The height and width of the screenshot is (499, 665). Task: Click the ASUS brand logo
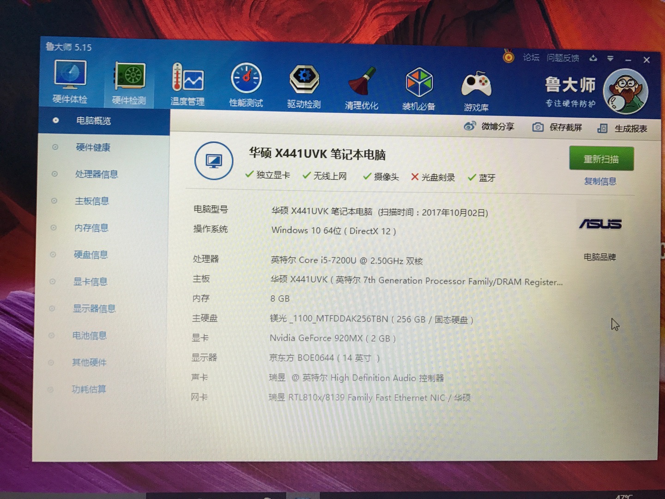(600, 224)
